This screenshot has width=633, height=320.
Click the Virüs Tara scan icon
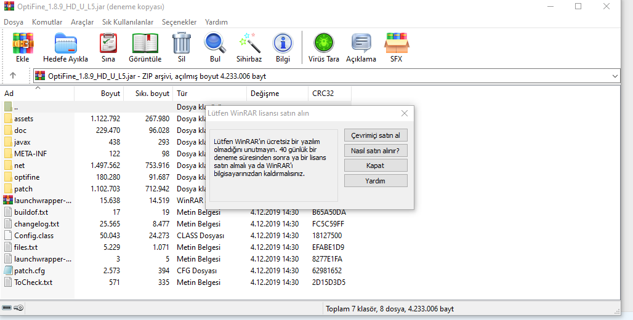click(x=324, y=43)
